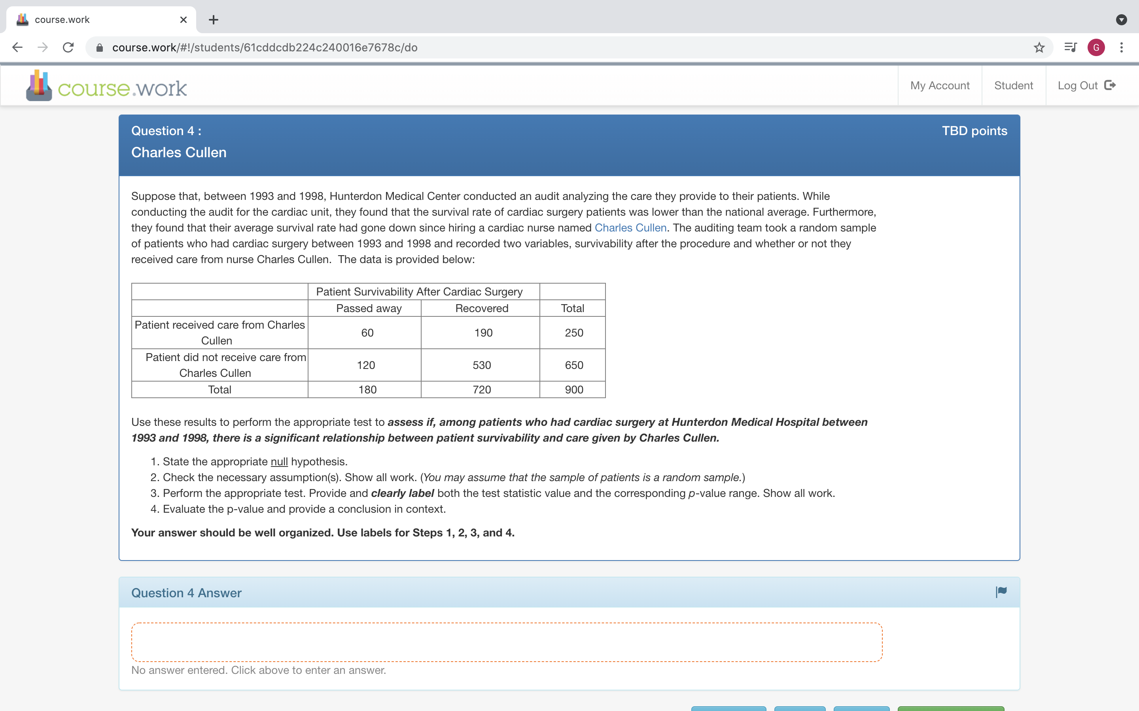Screen dimensions: 1139x711
Task: Close the course.work tab
Action: [184, 20]
